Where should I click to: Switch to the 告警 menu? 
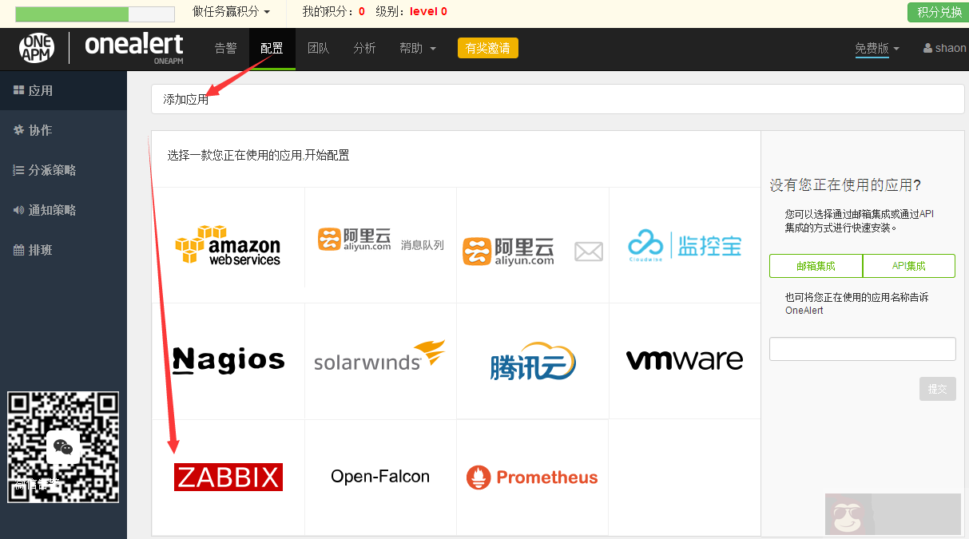(225, 48)
